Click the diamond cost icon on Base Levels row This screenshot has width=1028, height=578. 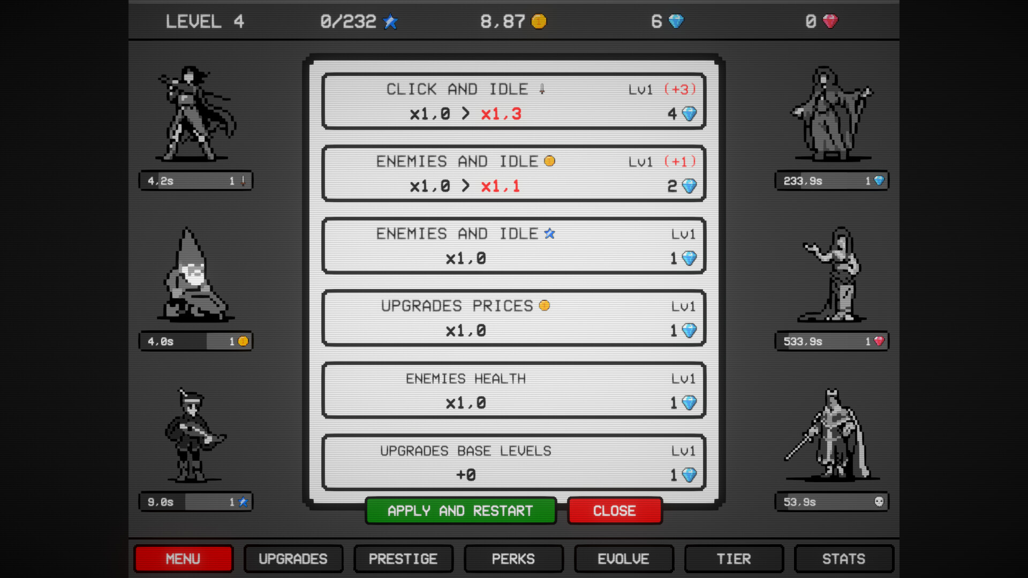(689, 475)
